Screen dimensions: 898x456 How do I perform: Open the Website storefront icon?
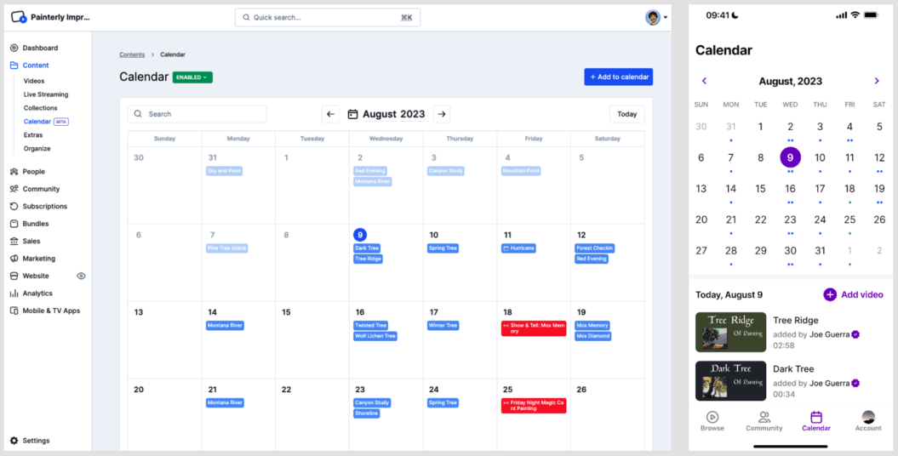[x=14, y=276]
